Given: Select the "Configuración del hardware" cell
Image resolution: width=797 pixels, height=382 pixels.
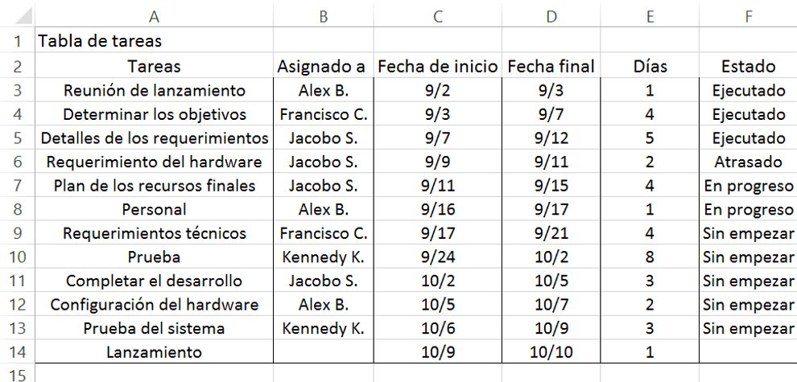Looking at the screenshot, I should 154,305.
